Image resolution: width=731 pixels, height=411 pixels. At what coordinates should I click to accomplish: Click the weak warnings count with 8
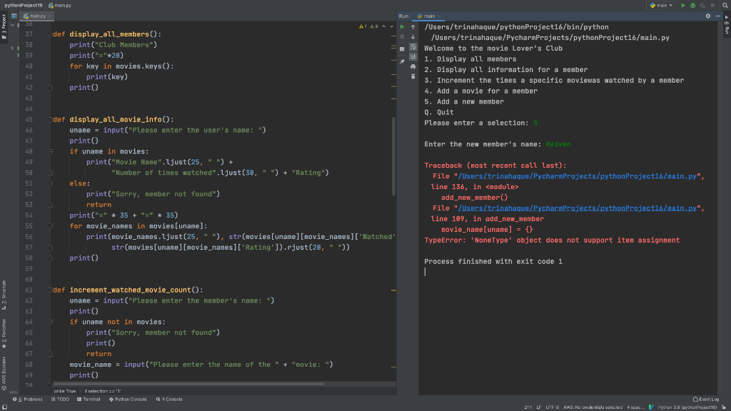tap(374, 26)
